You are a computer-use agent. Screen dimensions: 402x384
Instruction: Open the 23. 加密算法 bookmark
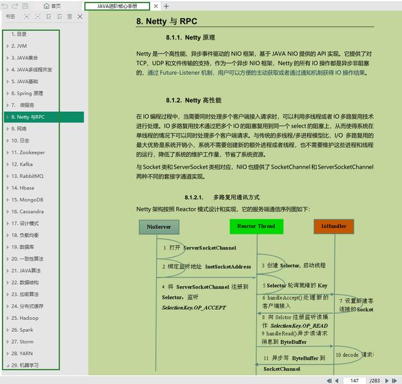[x=25, y=294]
